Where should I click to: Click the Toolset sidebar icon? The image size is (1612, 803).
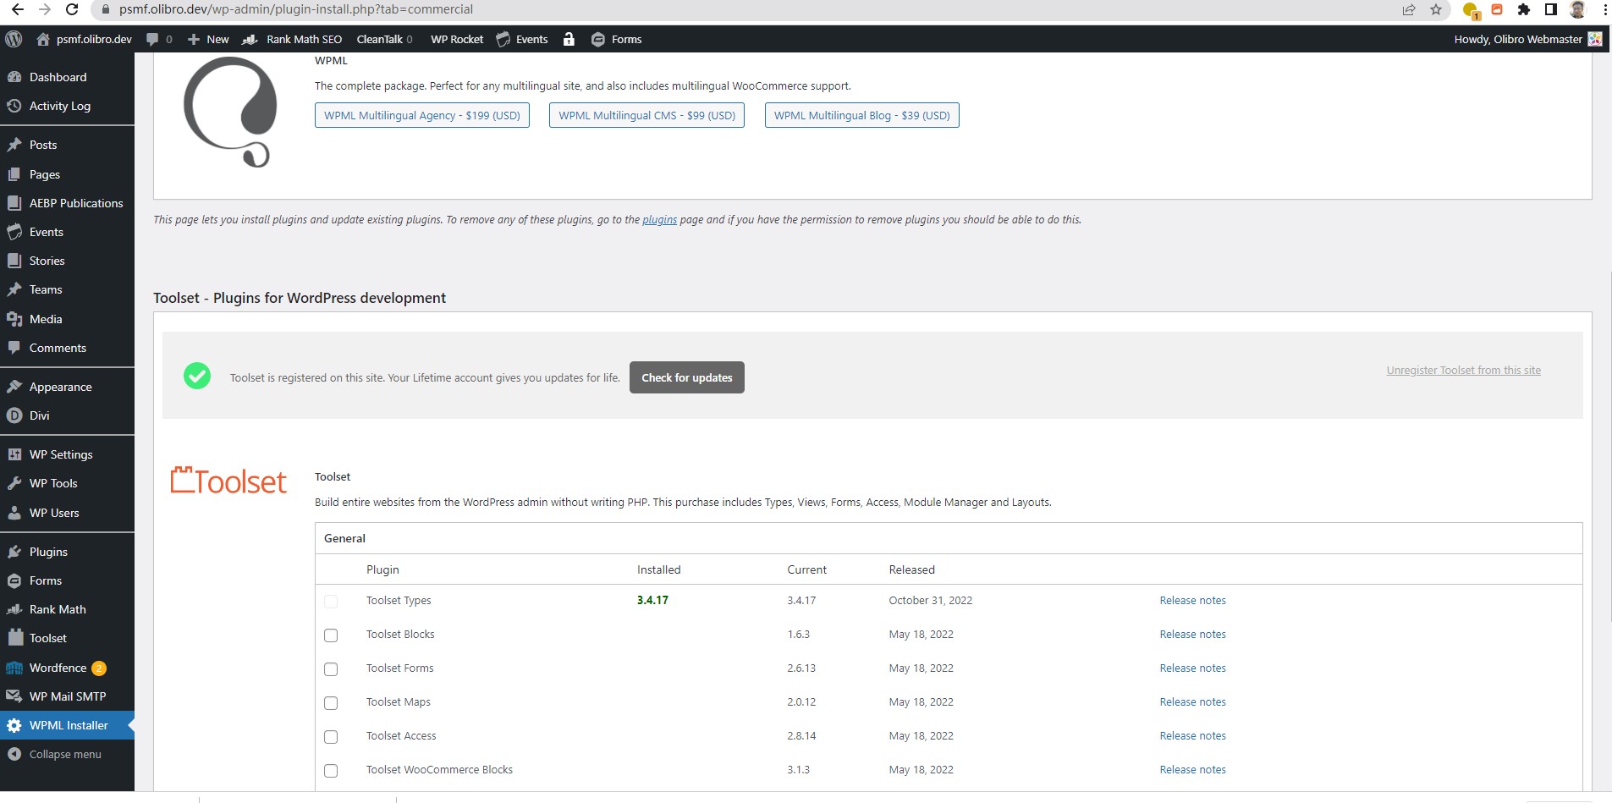pos(14,638)
